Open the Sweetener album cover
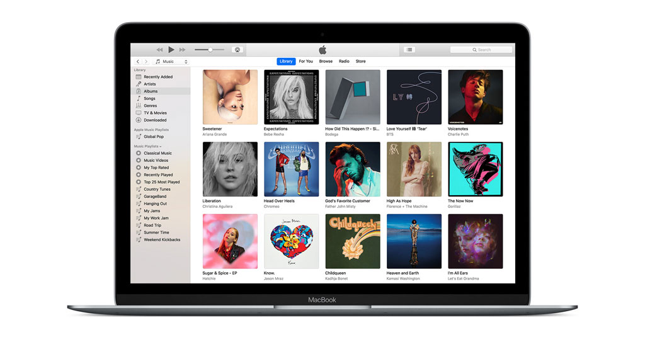The height and width of the screenshot is (337, 645). pos(230,97)
